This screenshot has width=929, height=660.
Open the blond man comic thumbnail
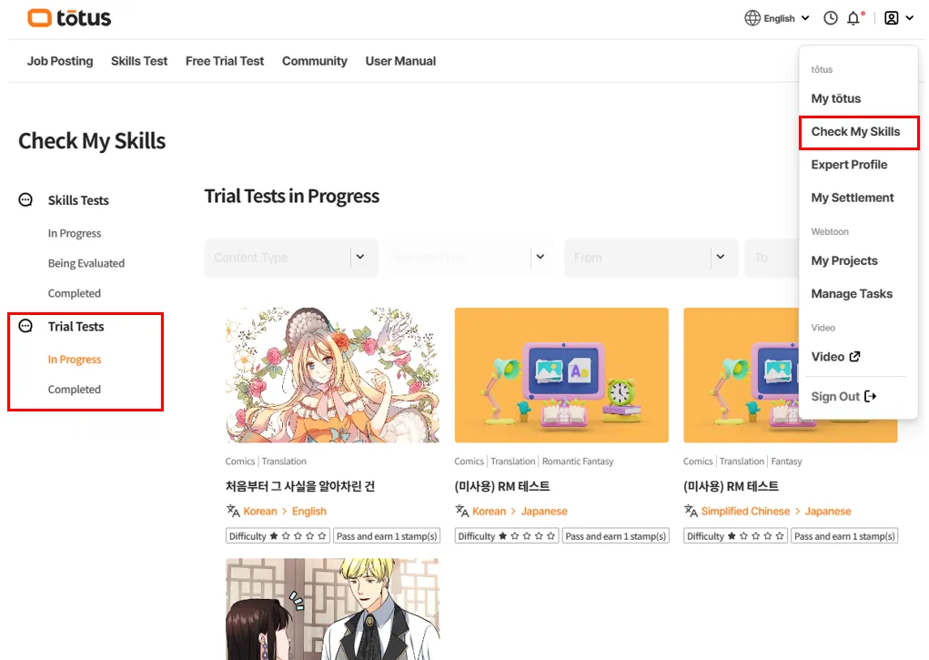(x=332, y=609)
